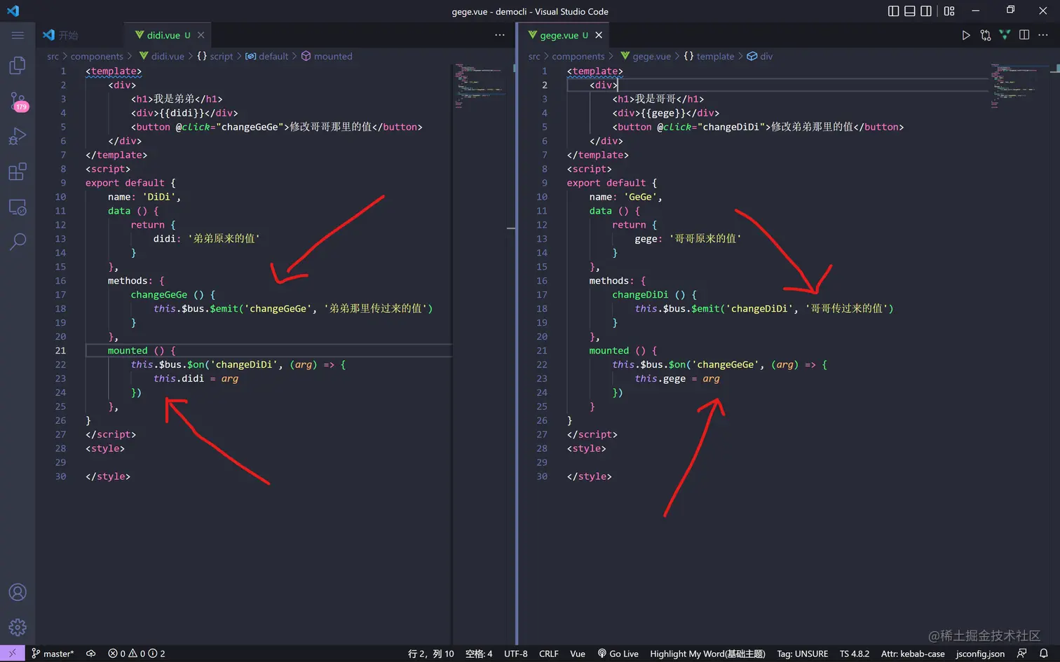The height and width of the screenshot is (662, 1060).
Task: Click the green Vue split editors icon
Action: tap(1005, 35)
